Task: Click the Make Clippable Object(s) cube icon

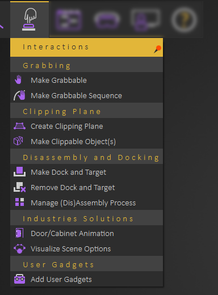Action: (x=18, y=141)
